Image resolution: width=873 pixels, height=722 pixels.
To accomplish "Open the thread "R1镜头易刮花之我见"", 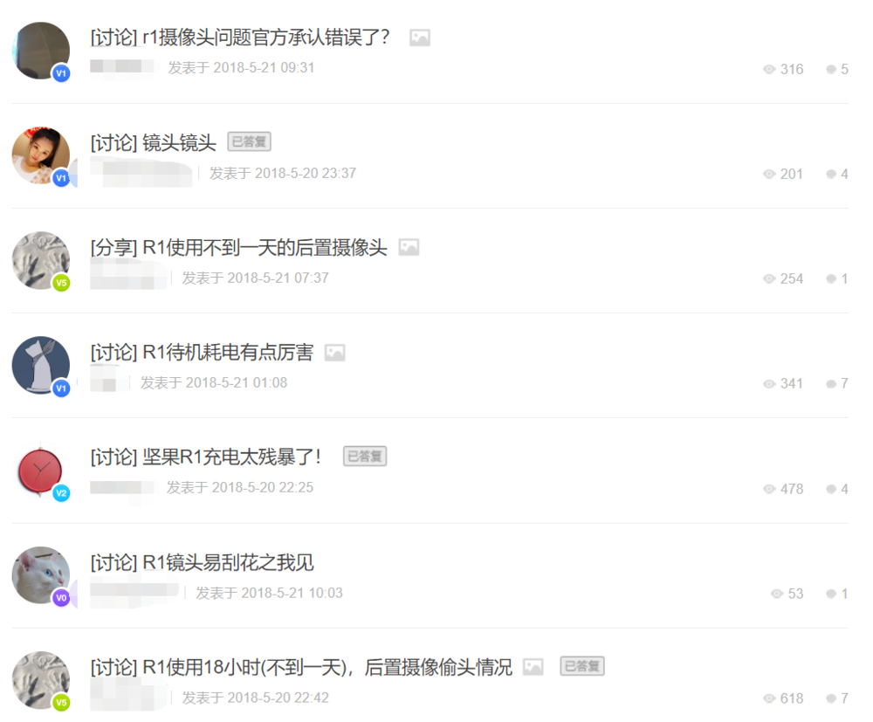I will point(202,562).
